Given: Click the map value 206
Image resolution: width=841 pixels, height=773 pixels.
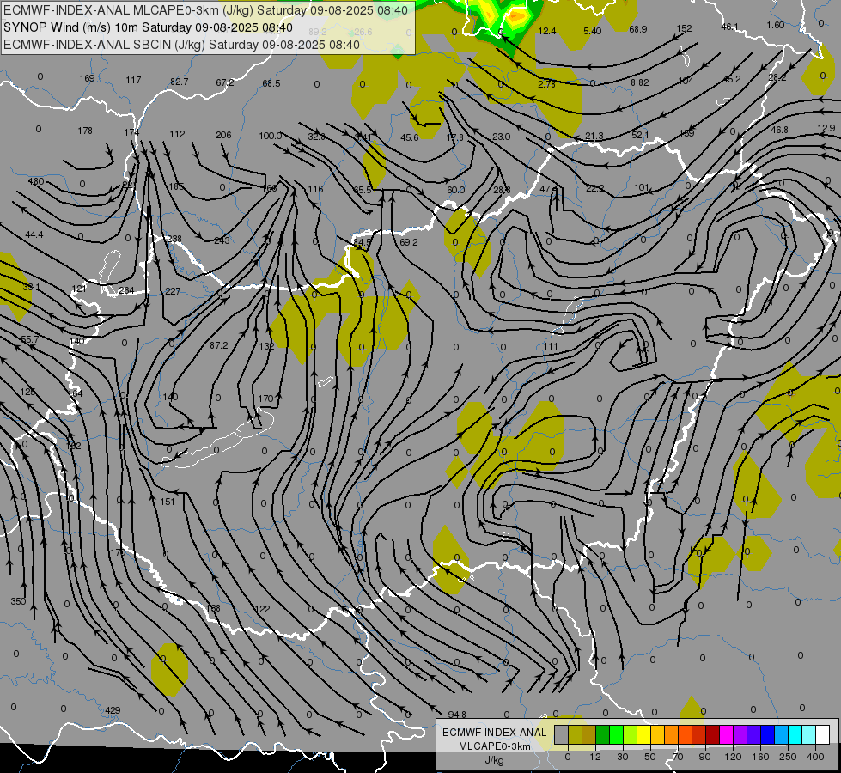Looking at the screenshot, I should pos(223,135).
